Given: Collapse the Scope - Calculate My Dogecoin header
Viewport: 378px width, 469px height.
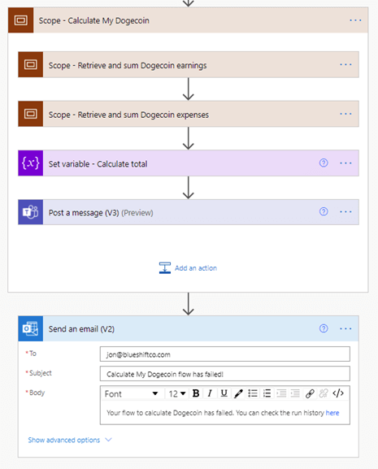Looking at the screenshot, I should [x=188, y=20].
